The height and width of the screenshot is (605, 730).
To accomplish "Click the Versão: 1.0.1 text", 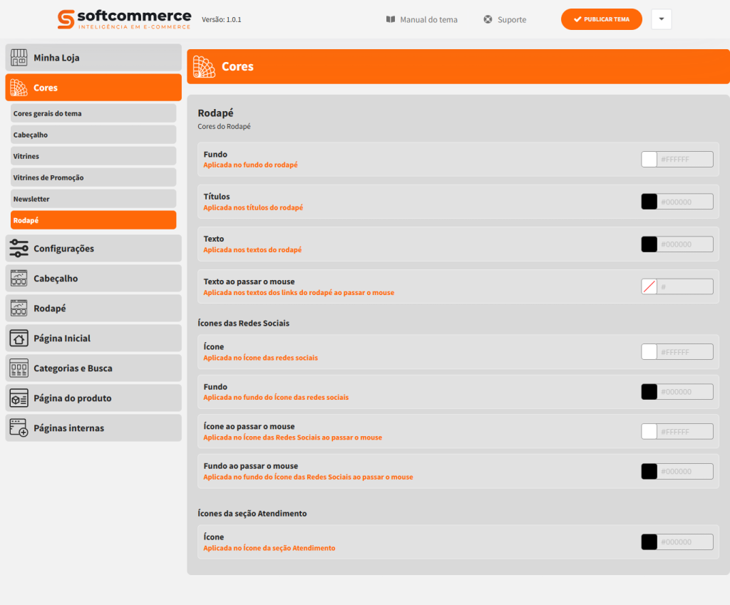I will click(222, 19).
